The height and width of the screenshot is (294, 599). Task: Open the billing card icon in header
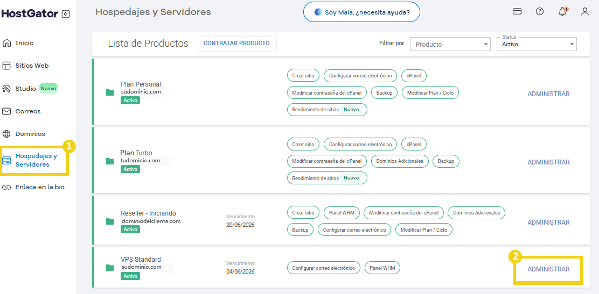517,11
